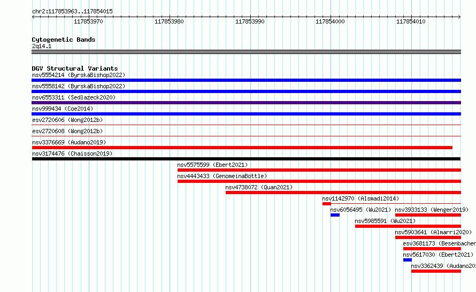
Task: Click the red bar of nsv3933133
Action: (x=428, y=215)
